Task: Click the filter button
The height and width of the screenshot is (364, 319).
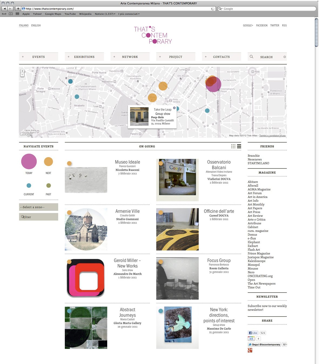Action: (x=39, y=217)
